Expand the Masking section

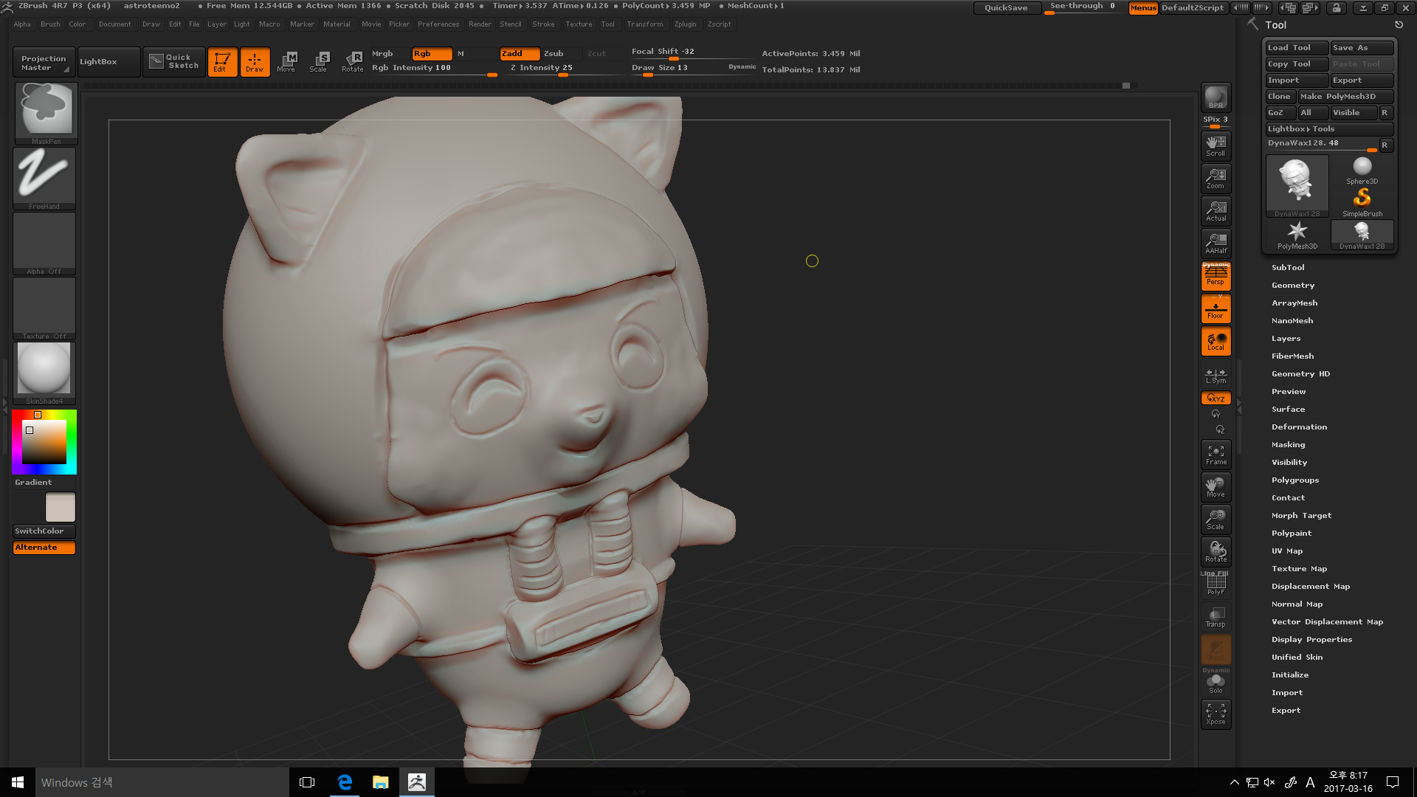pyautogui.click(x=1288, y=445)
